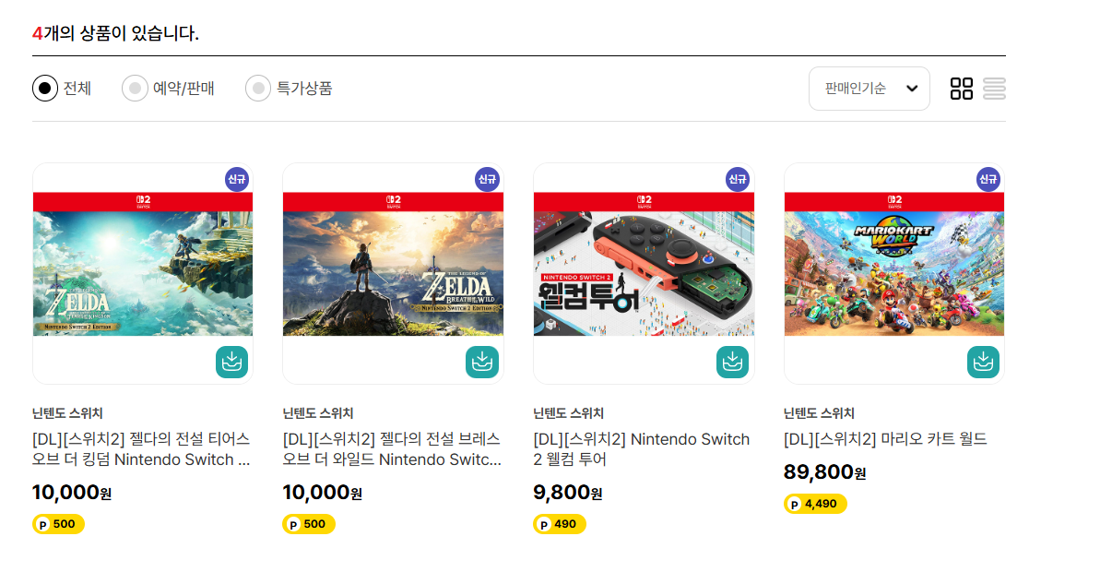The image size is (1112, 584).
Task: Select the 전체 radio button
Action: pos(45,89)
